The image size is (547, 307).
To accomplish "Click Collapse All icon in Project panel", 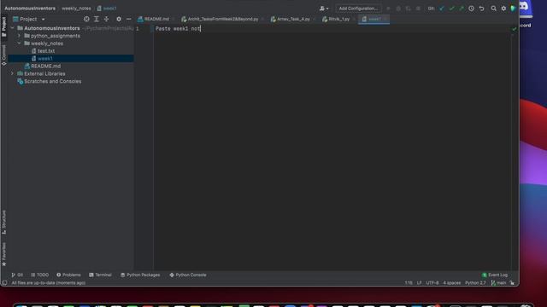I will [x=106, y=19].
